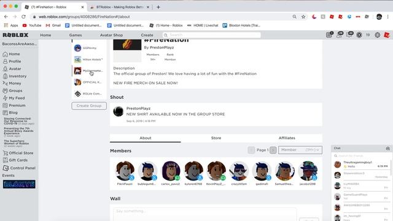The height and width of the screenshot is (221, 393).
Task: Open Groups in the left sidebar
Action: point(12,91)
